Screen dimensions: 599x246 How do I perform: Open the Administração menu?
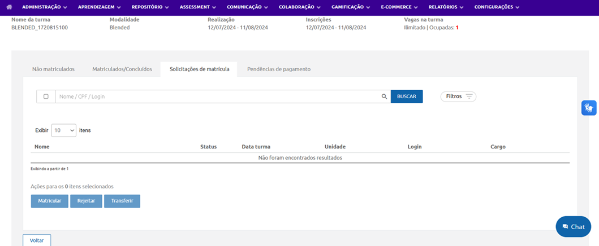click(x=44, y=7)
